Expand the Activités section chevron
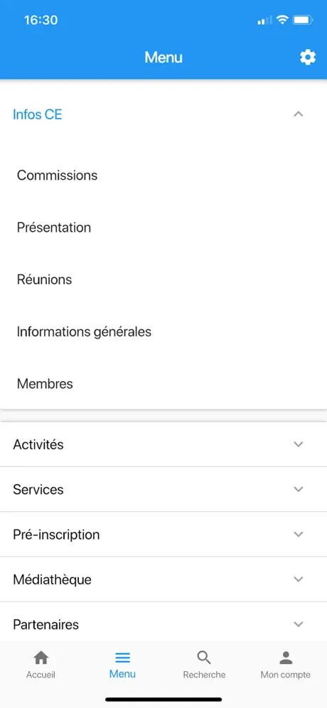Viewport: 327px width, 708px height. click(x=298, y=444)
